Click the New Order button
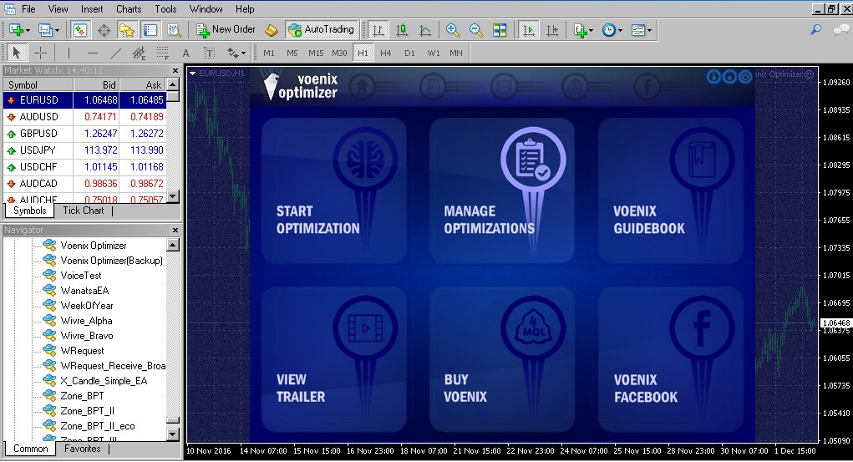The height and width of the screenshot is (462, 853). click(226, 29)
